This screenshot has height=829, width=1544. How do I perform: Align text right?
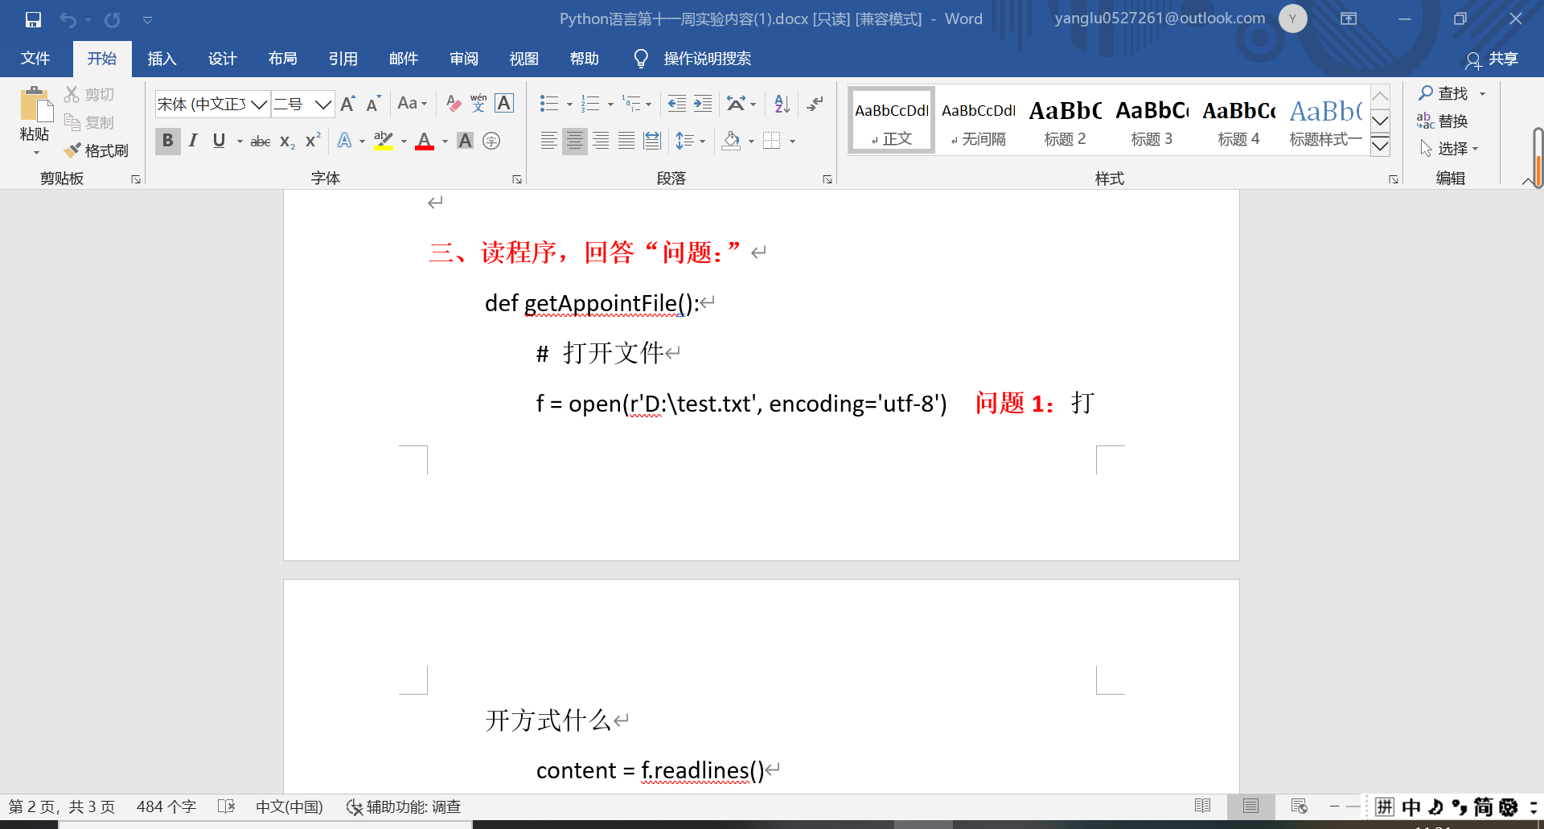click(x=601, y=141)
